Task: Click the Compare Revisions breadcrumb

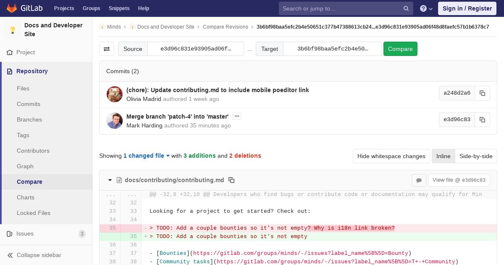Action: [226, 27]
